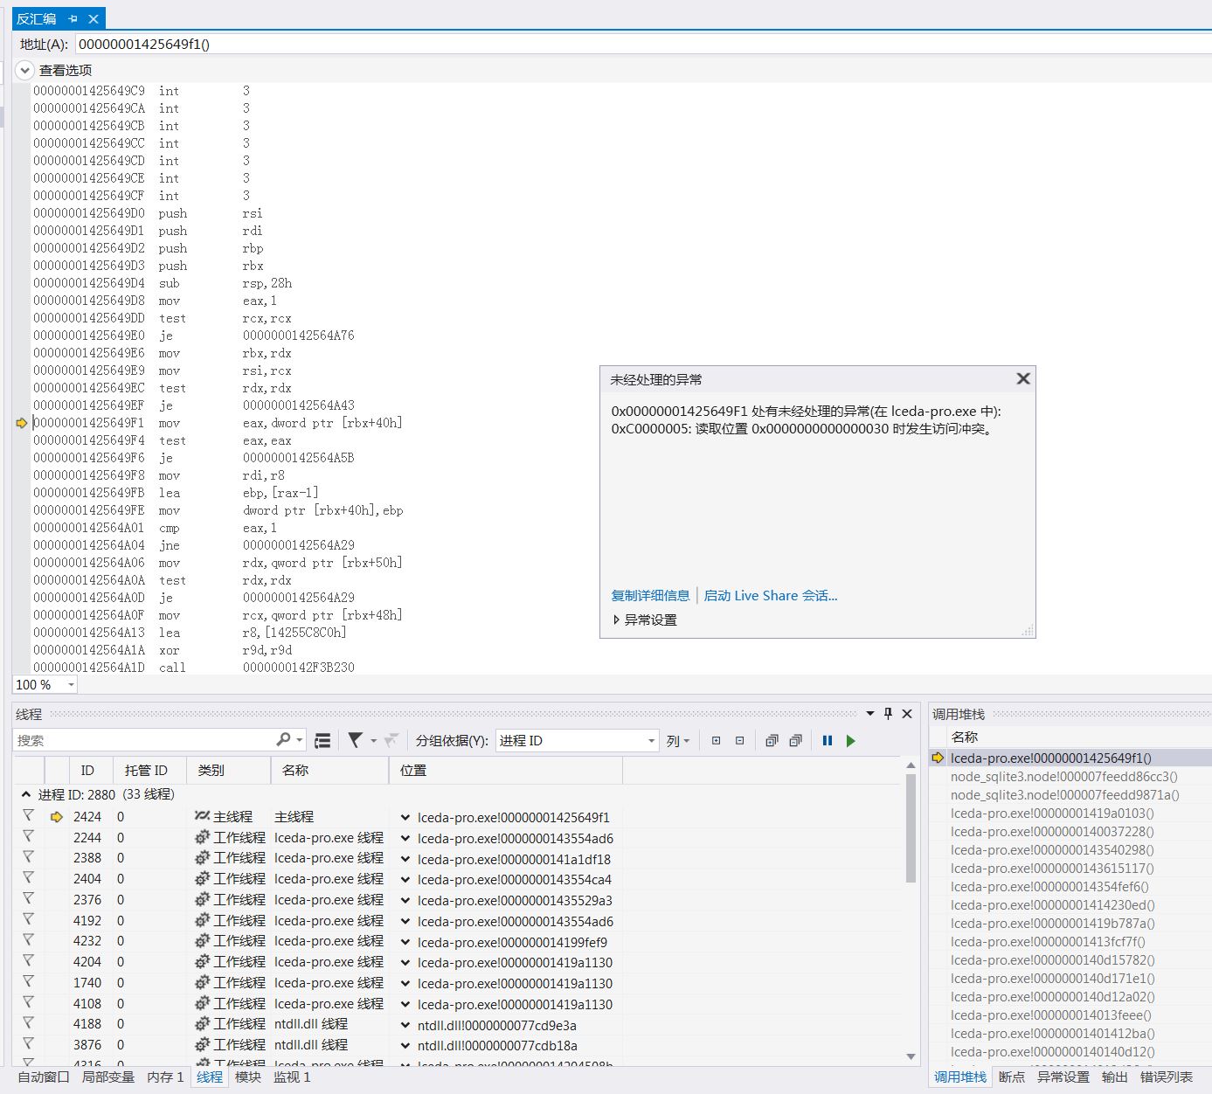The height and width of the screenshot is (1094, 1212).
Task: Click the flag filter icon in threads toolbar
Action: [x=355, y=741]
